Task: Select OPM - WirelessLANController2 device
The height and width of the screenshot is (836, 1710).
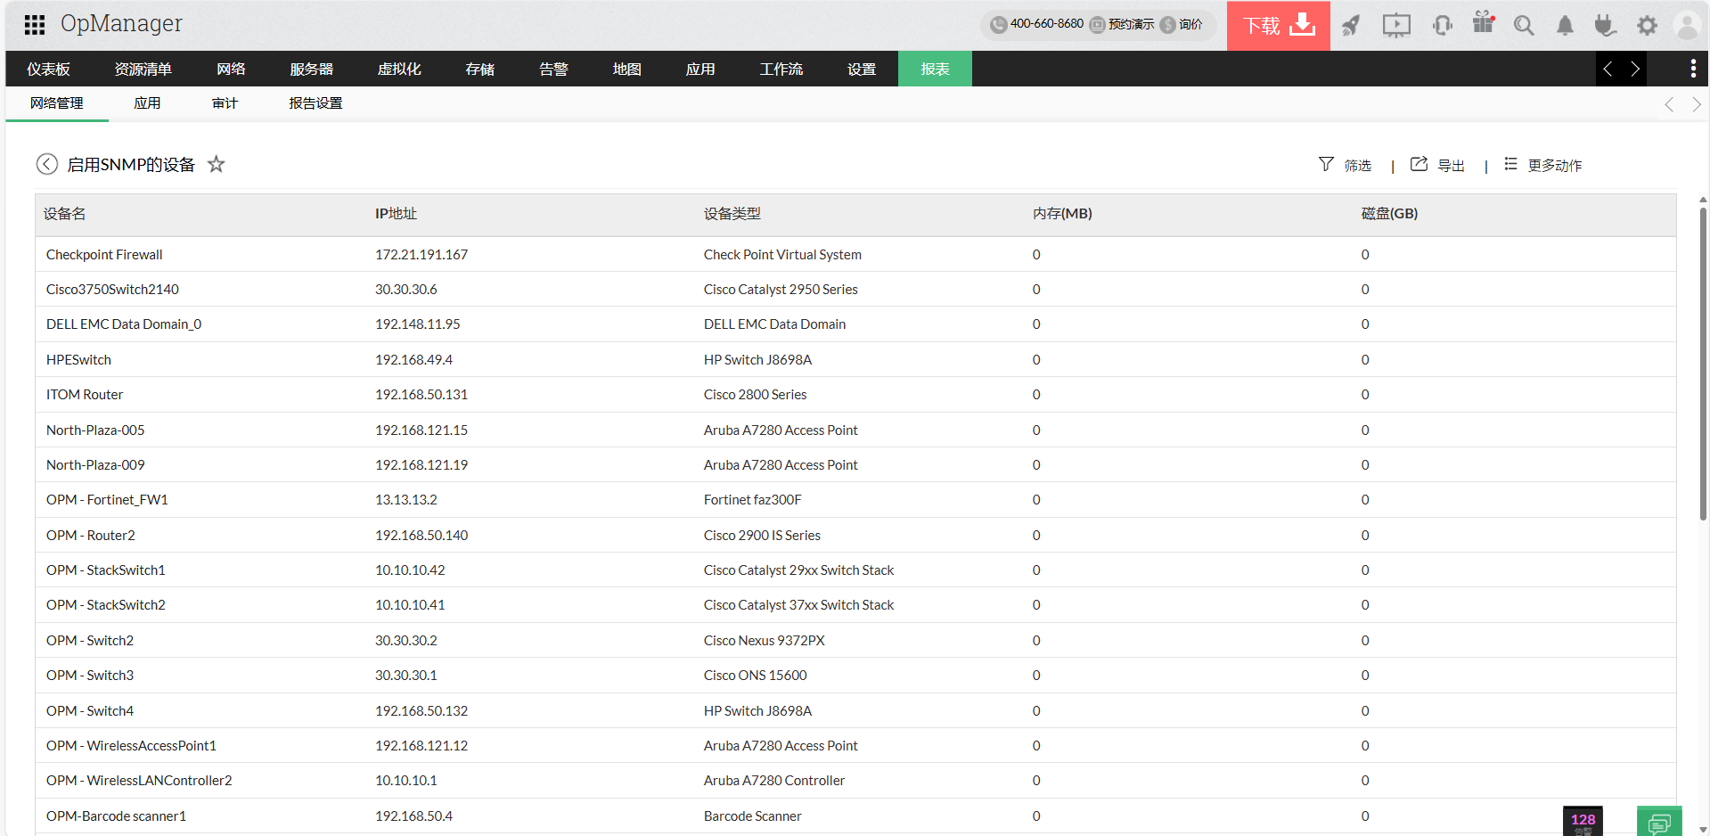Action: click(139, 781)
